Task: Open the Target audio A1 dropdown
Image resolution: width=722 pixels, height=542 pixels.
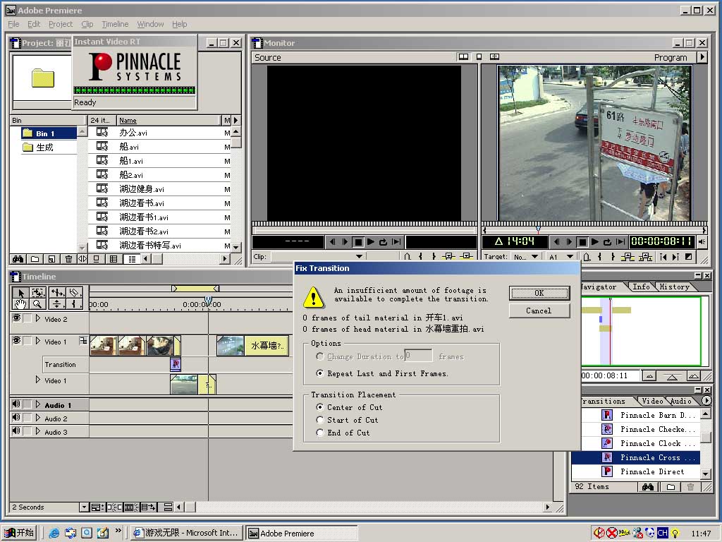Action: click(x=561, y=257)
